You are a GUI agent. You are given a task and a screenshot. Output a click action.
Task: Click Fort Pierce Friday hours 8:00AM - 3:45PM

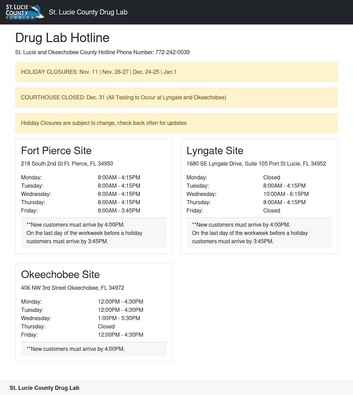(x=119, y=210)
